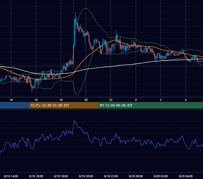The width and height of the screenshot is (203, 179).
Task: Click the 8/19 16:00 indicator axis label
Action: click(36, 176)
